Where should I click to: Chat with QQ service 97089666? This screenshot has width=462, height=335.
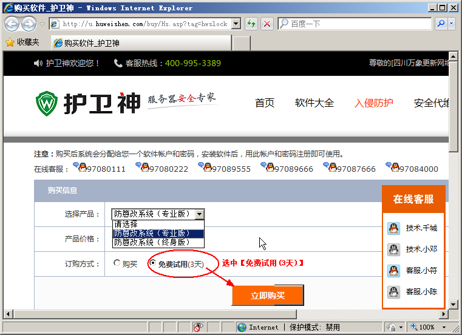287,168
